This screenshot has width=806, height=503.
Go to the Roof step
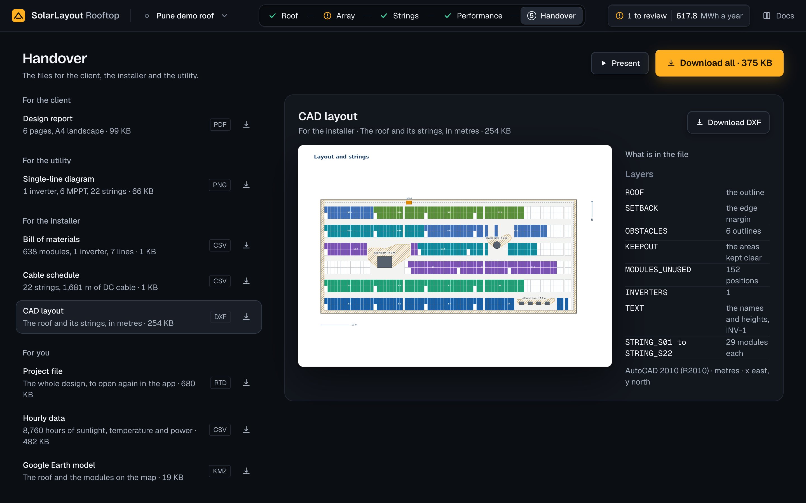(283, 16)
